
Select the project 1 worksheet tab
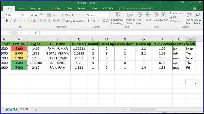tap(12, 109)
